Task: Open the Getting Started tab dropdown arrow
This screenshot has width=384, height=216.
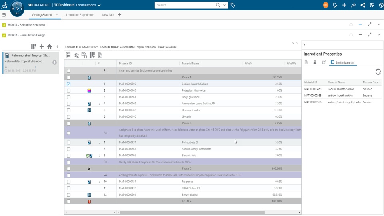Action: coord(56,15)
